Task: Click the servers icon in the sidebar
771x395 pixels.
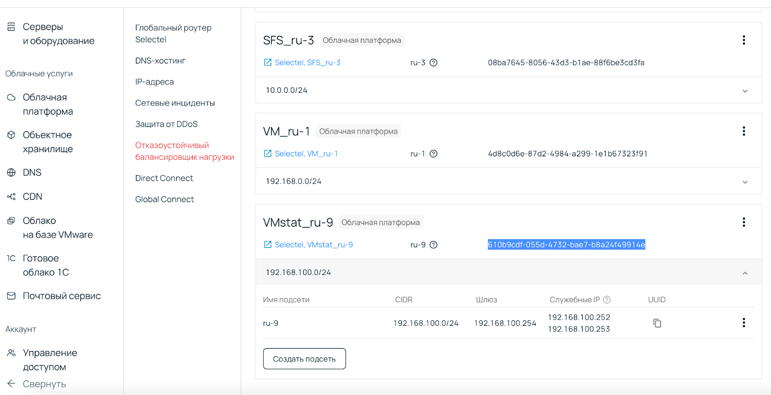Action: [x=11, y=27]
